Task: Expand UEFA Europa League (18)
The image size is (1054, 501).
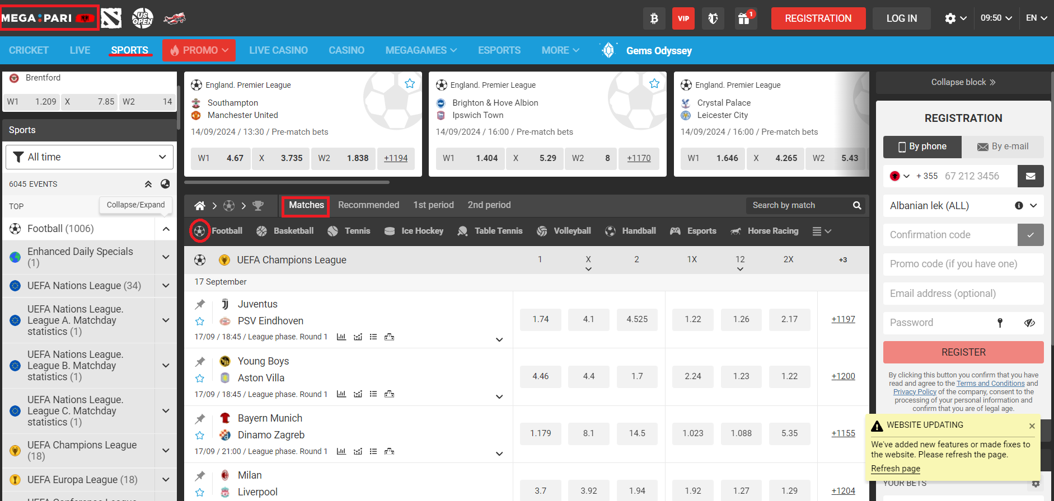Action: (166, 480)
